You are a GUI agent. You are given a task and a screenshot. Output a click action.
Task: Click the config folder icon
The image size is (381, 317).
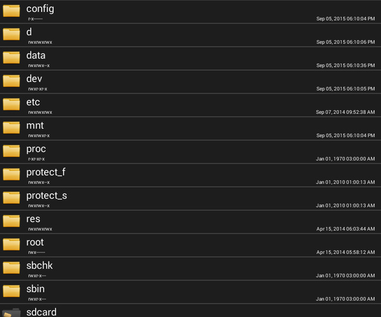(11, 11)
